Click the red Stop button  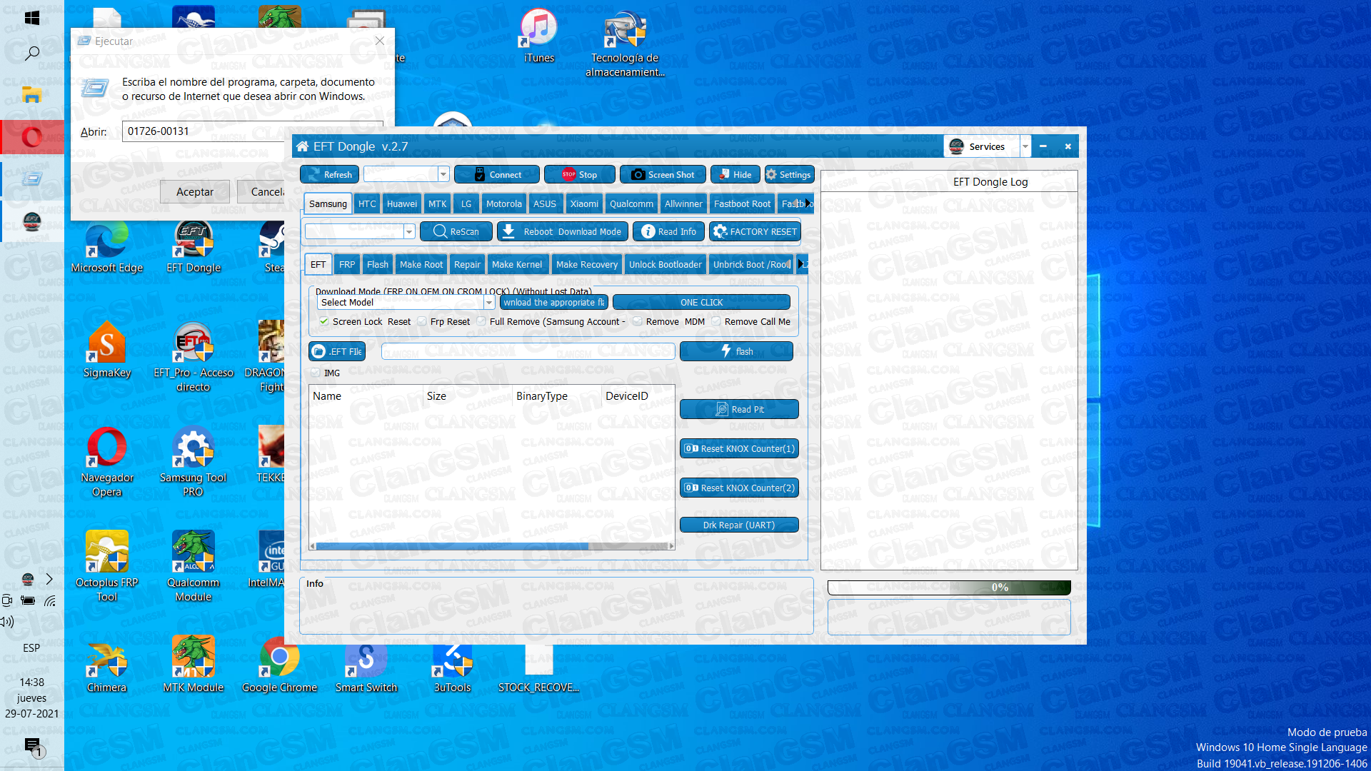pos(579,174)
